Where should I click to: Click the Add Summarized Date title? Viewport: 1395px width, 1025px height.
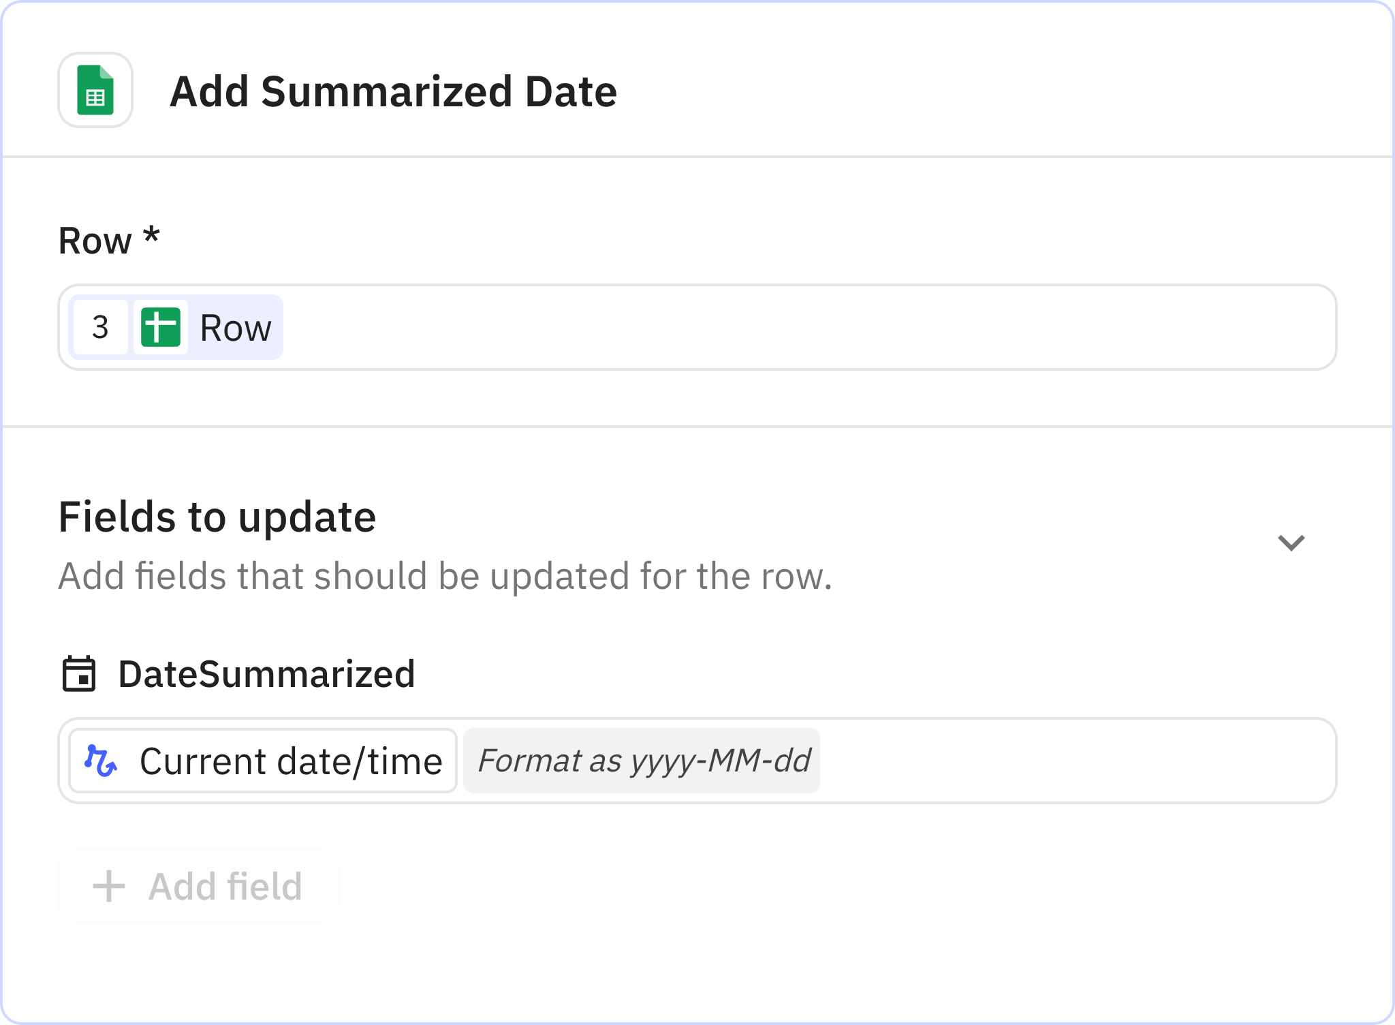tap(393, 92)
